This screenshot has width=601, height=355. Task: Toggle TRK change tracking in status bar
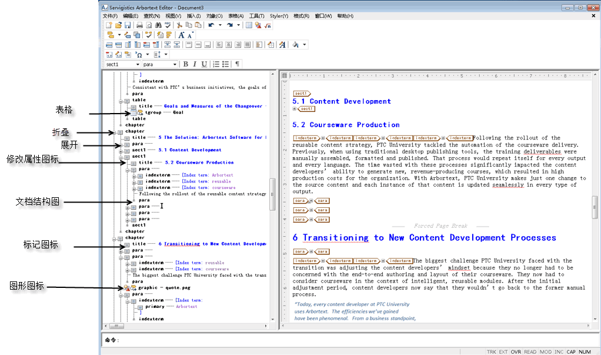491,352
